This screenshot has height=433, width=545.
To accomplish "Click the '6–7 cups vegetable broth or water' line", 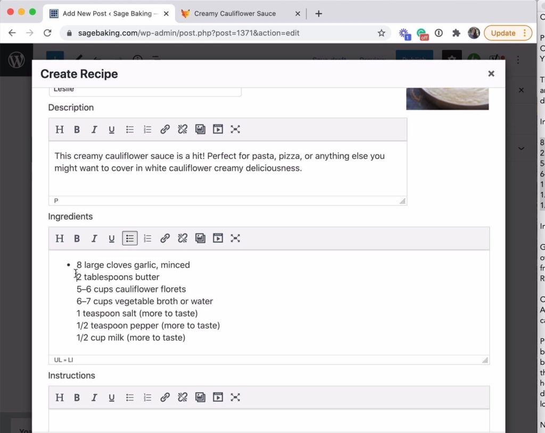I will click(145, 301).
